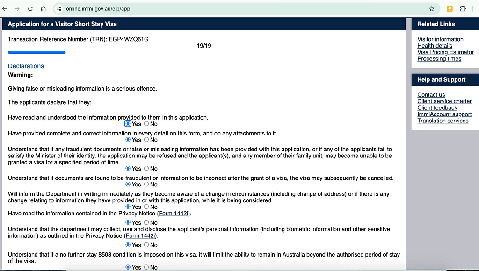Select No for 'inform the Department in writing'
This screenshot has width=479, height=271.
tap(146, 207)
